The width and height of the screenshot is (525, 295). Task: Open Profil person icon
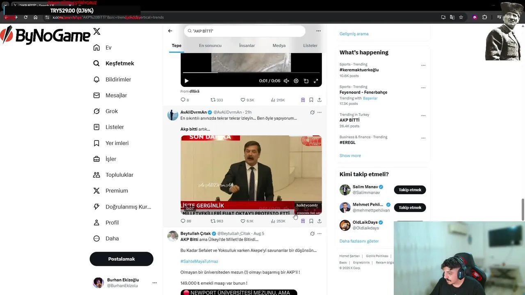point(96,222)
